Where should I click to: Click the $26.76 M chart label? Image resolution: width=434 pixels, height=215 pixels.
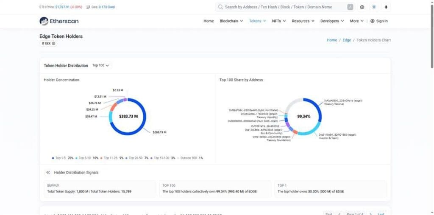(95, 103)
